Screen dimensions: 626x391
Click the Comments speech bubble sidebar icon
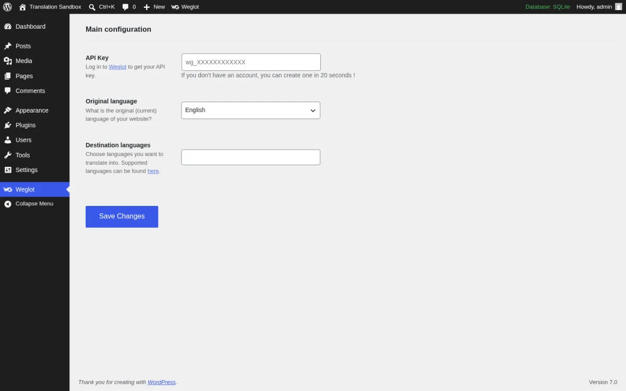click(8, 91)
